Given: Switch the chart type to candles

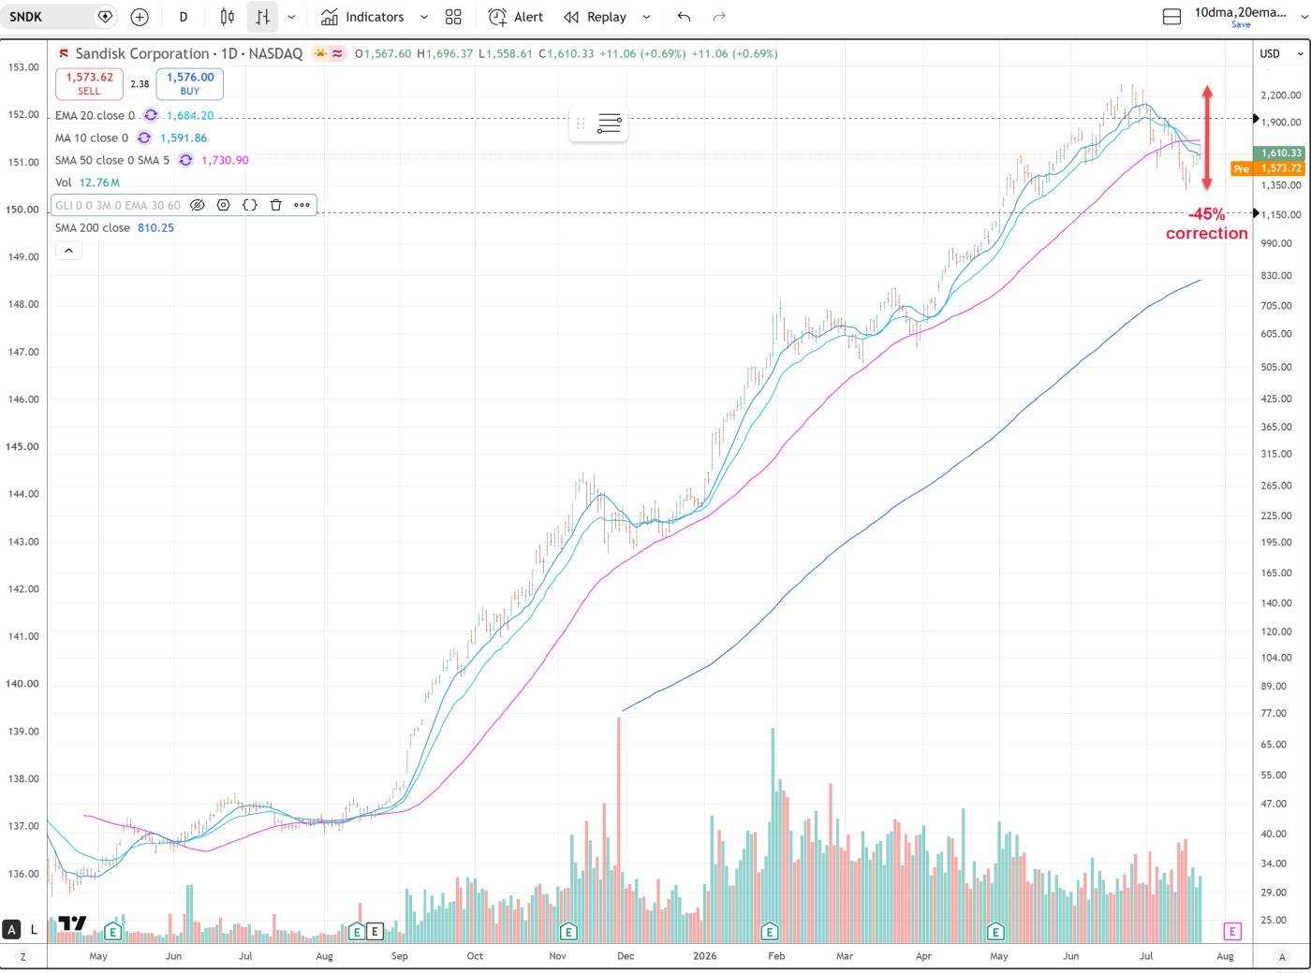Looking at the screenshot, I should (228, 17).
